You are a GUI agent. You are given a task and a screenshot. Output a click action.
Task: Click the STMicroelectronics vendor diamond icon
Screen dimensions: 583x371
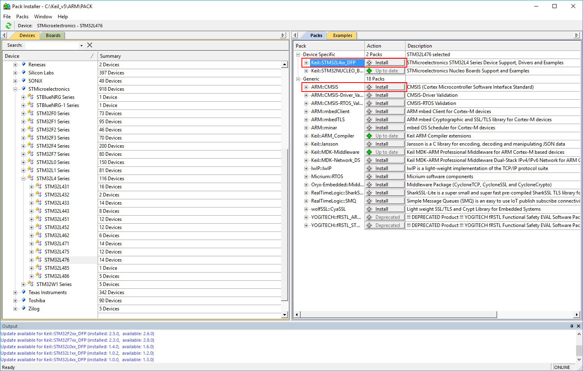(x=24, y=89)
